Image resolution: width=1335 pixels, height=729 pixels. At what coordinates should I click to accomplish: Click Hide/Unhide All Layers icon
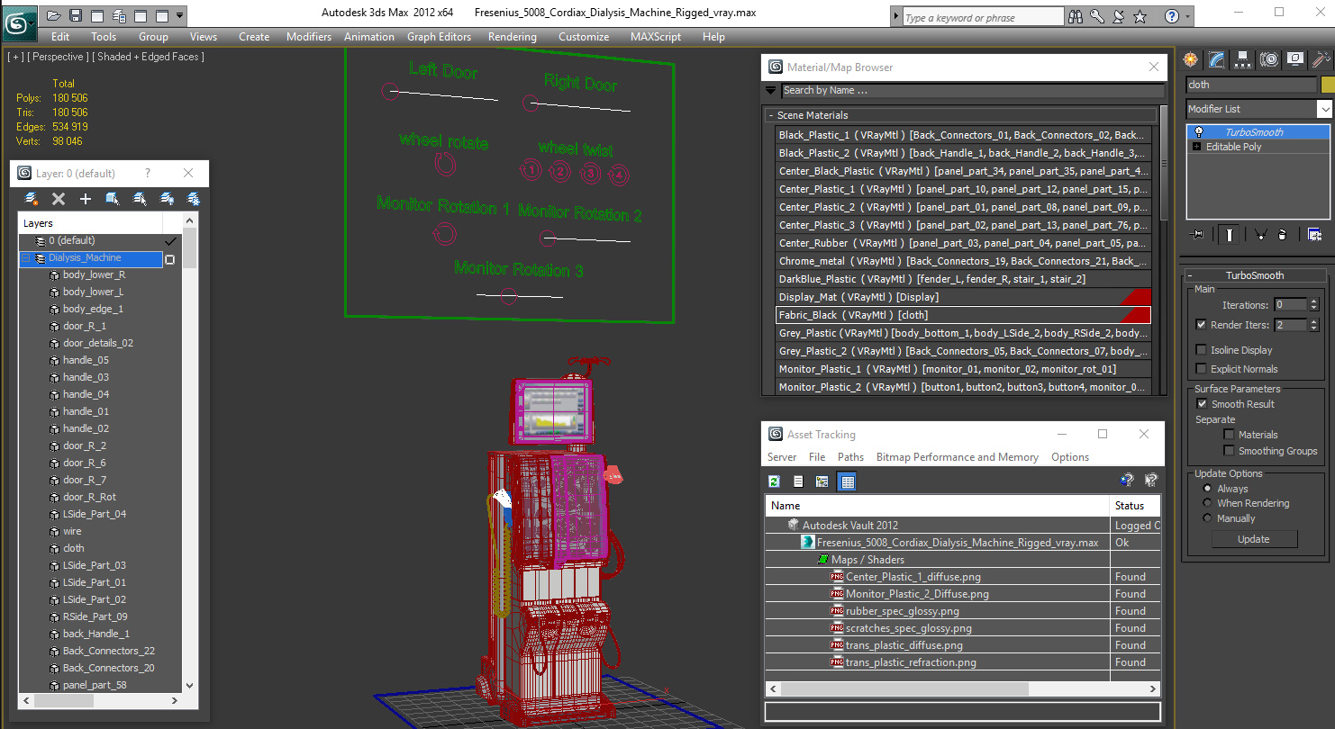167,199
